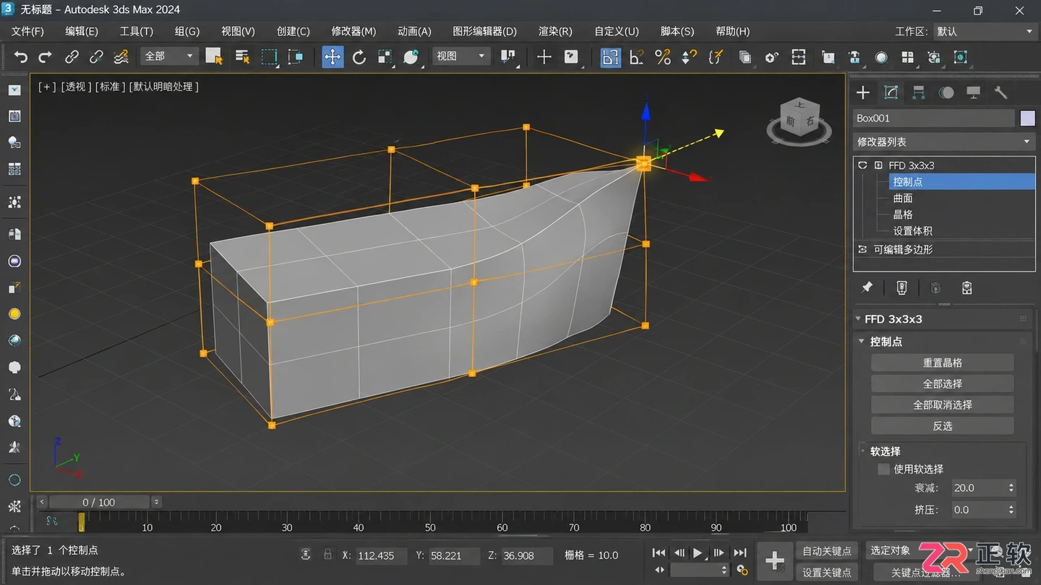Click the Box001 object color swatch
This screenshot has height=585, width=1041.
pyautogui.click(x=1028, y=118)
